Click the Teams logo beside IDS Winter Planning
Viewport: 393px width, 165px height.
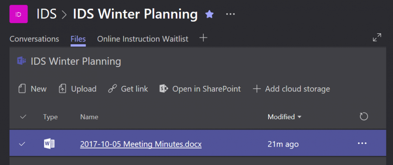[22, 61]
